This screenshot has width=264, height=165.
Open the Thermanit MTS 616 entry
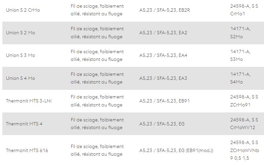pyautogui.click(x=27, y=150)
